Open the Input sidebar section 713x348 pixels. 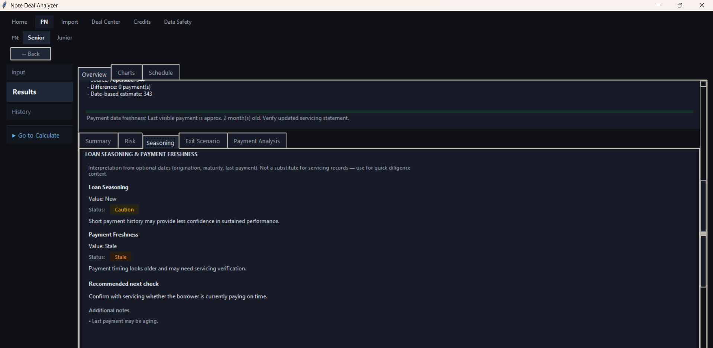pyautogui.click(x=40, y=72)
